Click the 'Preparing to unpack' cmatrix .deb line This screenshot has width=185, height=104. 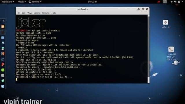[x=49, y=67]
